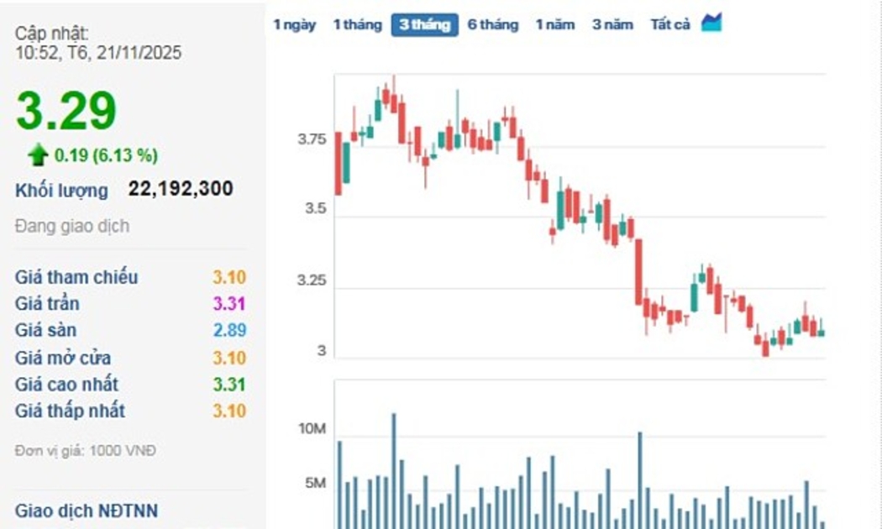Click the Giá trần value 3.31

[228, 304]
